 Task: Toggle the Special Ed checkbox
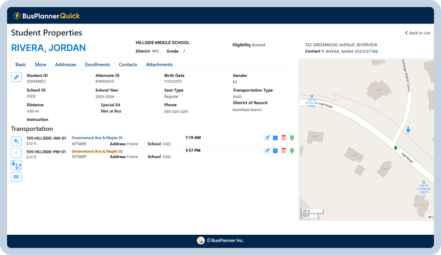(97, 105)
